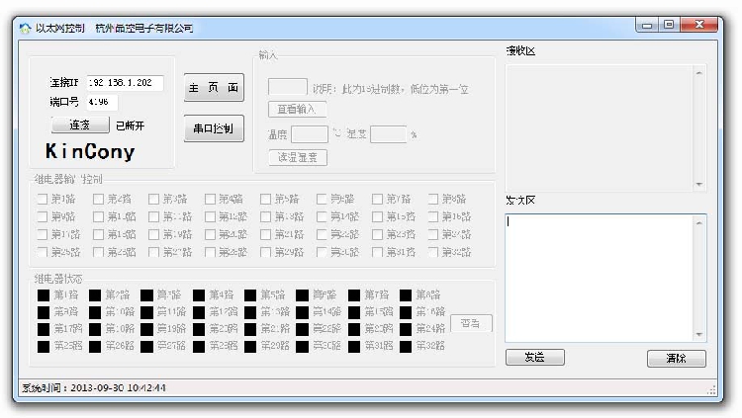742x418 pixels.
Task: Enable the 第16路 relay control checkbox
Action: (433, 217)
